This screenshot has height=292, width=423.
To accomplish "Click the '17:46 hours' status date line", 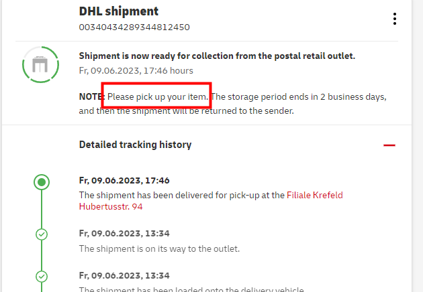I will 136,70.
